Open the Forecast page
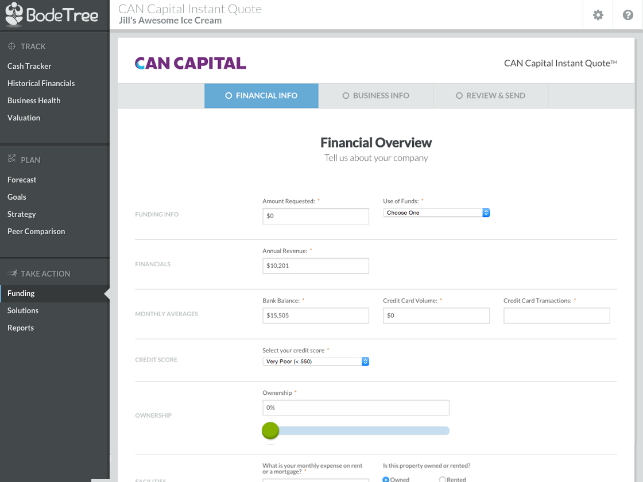The height and width of the screenshot is (482, 643). tap(22, 180)
